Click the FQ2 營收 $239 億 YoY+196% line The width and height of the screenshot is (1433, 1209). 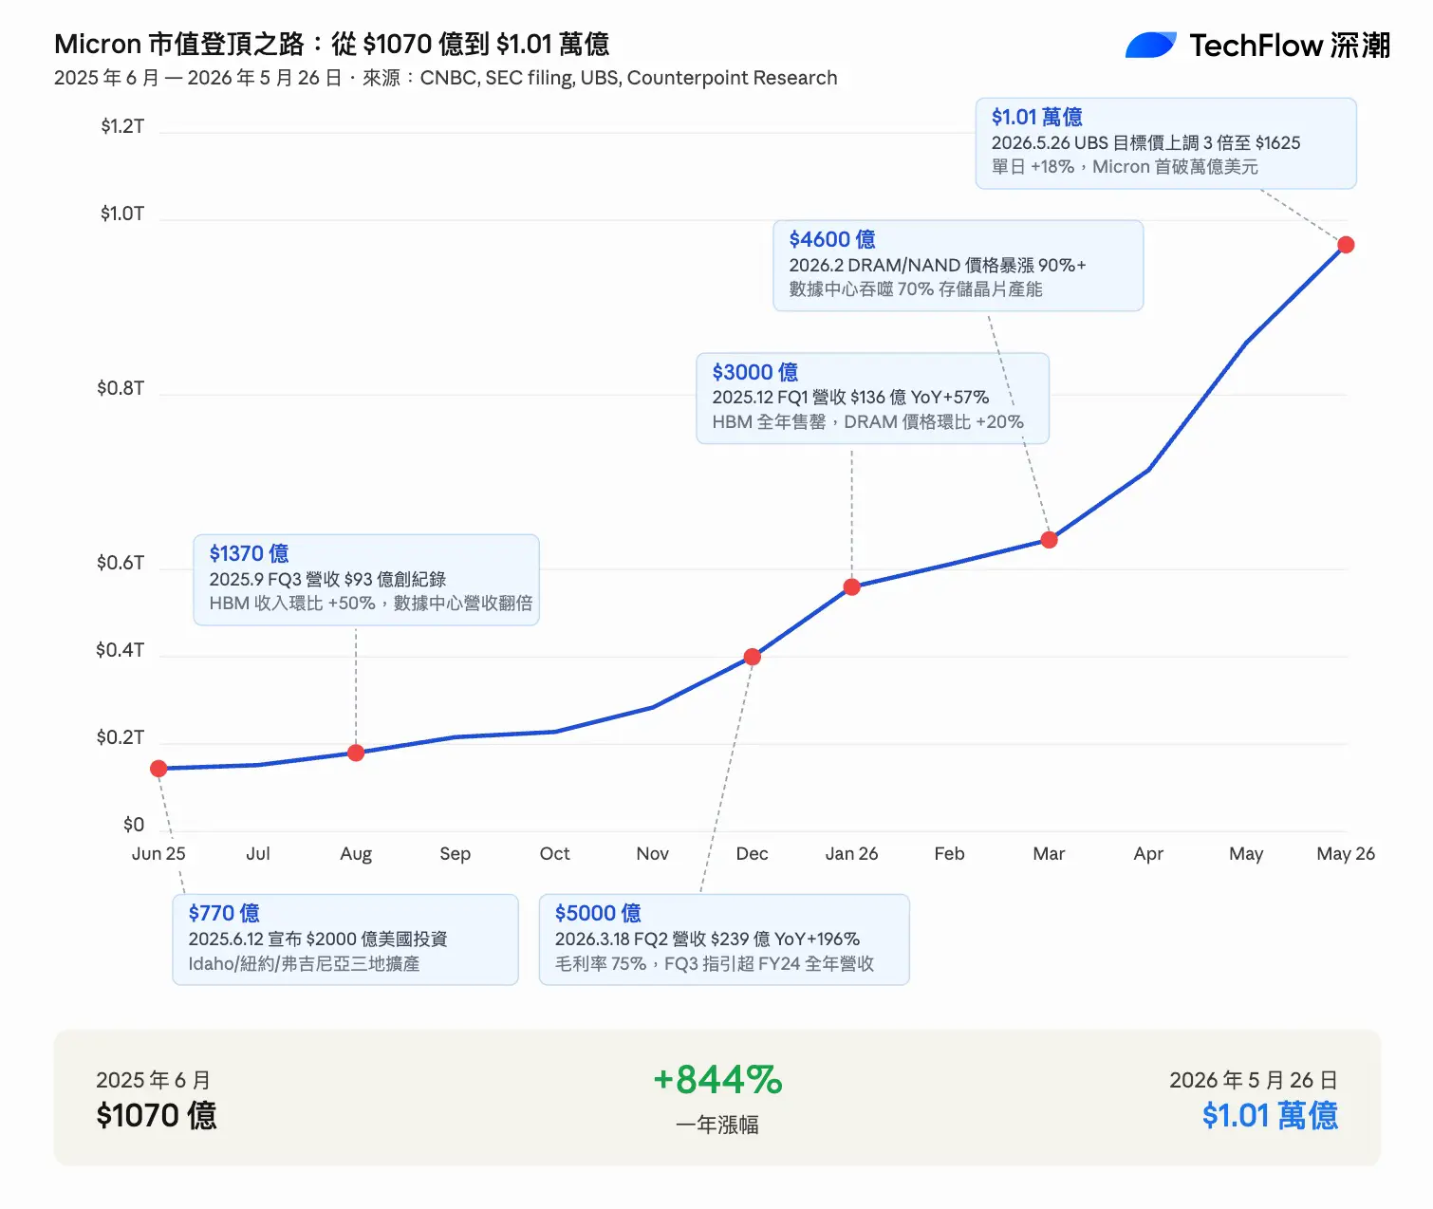(708, 939)
